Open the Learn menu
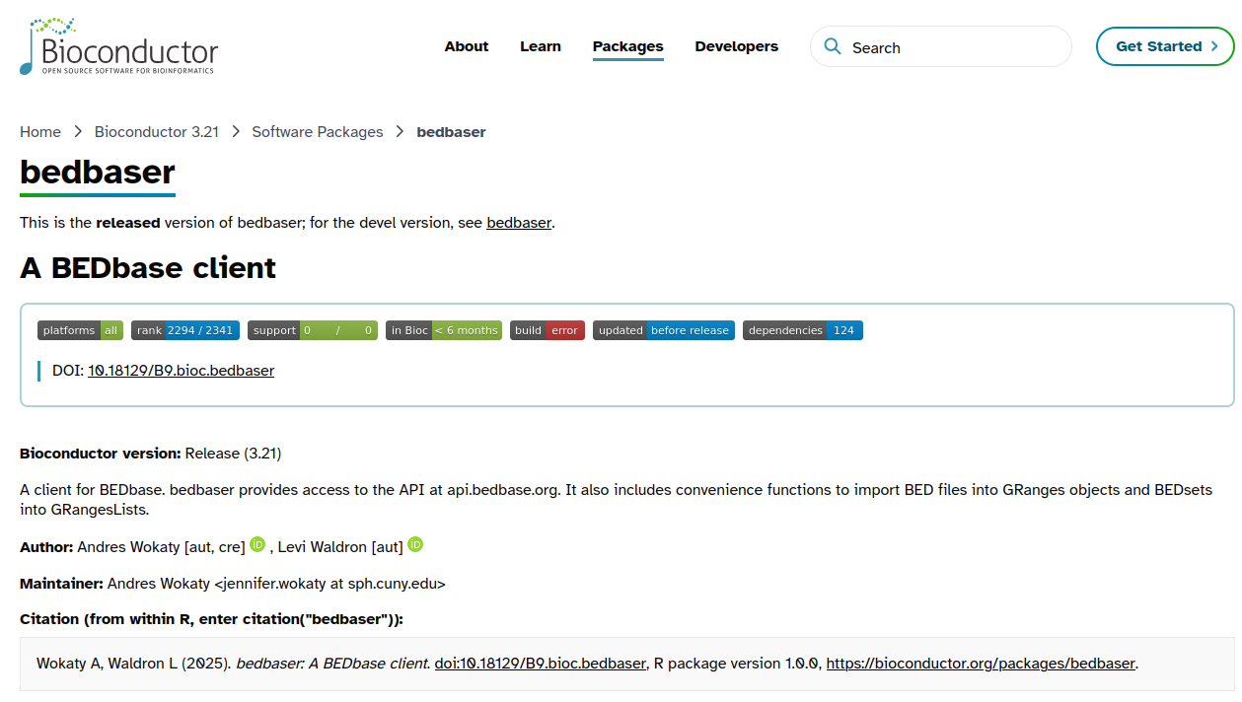Screen dimensions: 1242x702 click(x=541, y=46)
